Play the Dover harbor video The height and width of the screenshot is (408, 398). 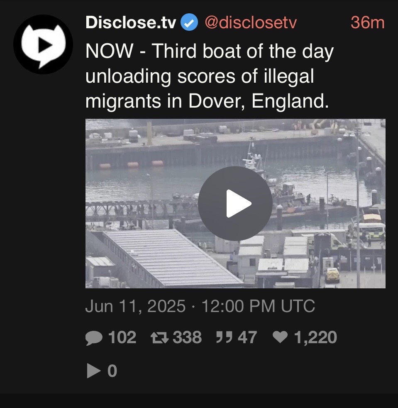[235, 204]
